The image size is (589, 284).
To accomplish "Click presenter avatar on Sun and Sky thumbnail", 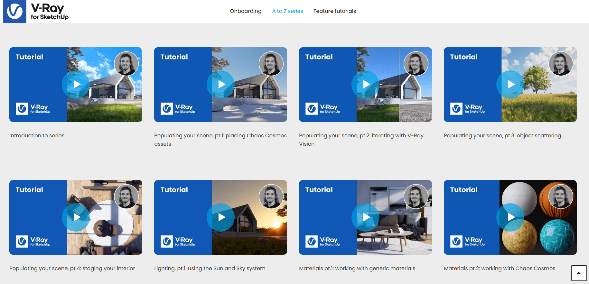I will coord(271,197).
